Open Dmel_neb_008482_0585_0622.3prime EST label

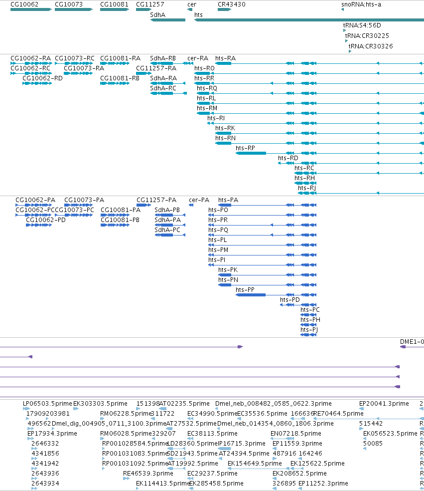274,404
